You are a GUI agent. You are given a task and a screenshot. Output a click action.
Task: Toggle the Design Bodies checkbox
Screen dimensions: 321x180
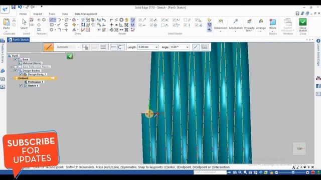(16, 70)
